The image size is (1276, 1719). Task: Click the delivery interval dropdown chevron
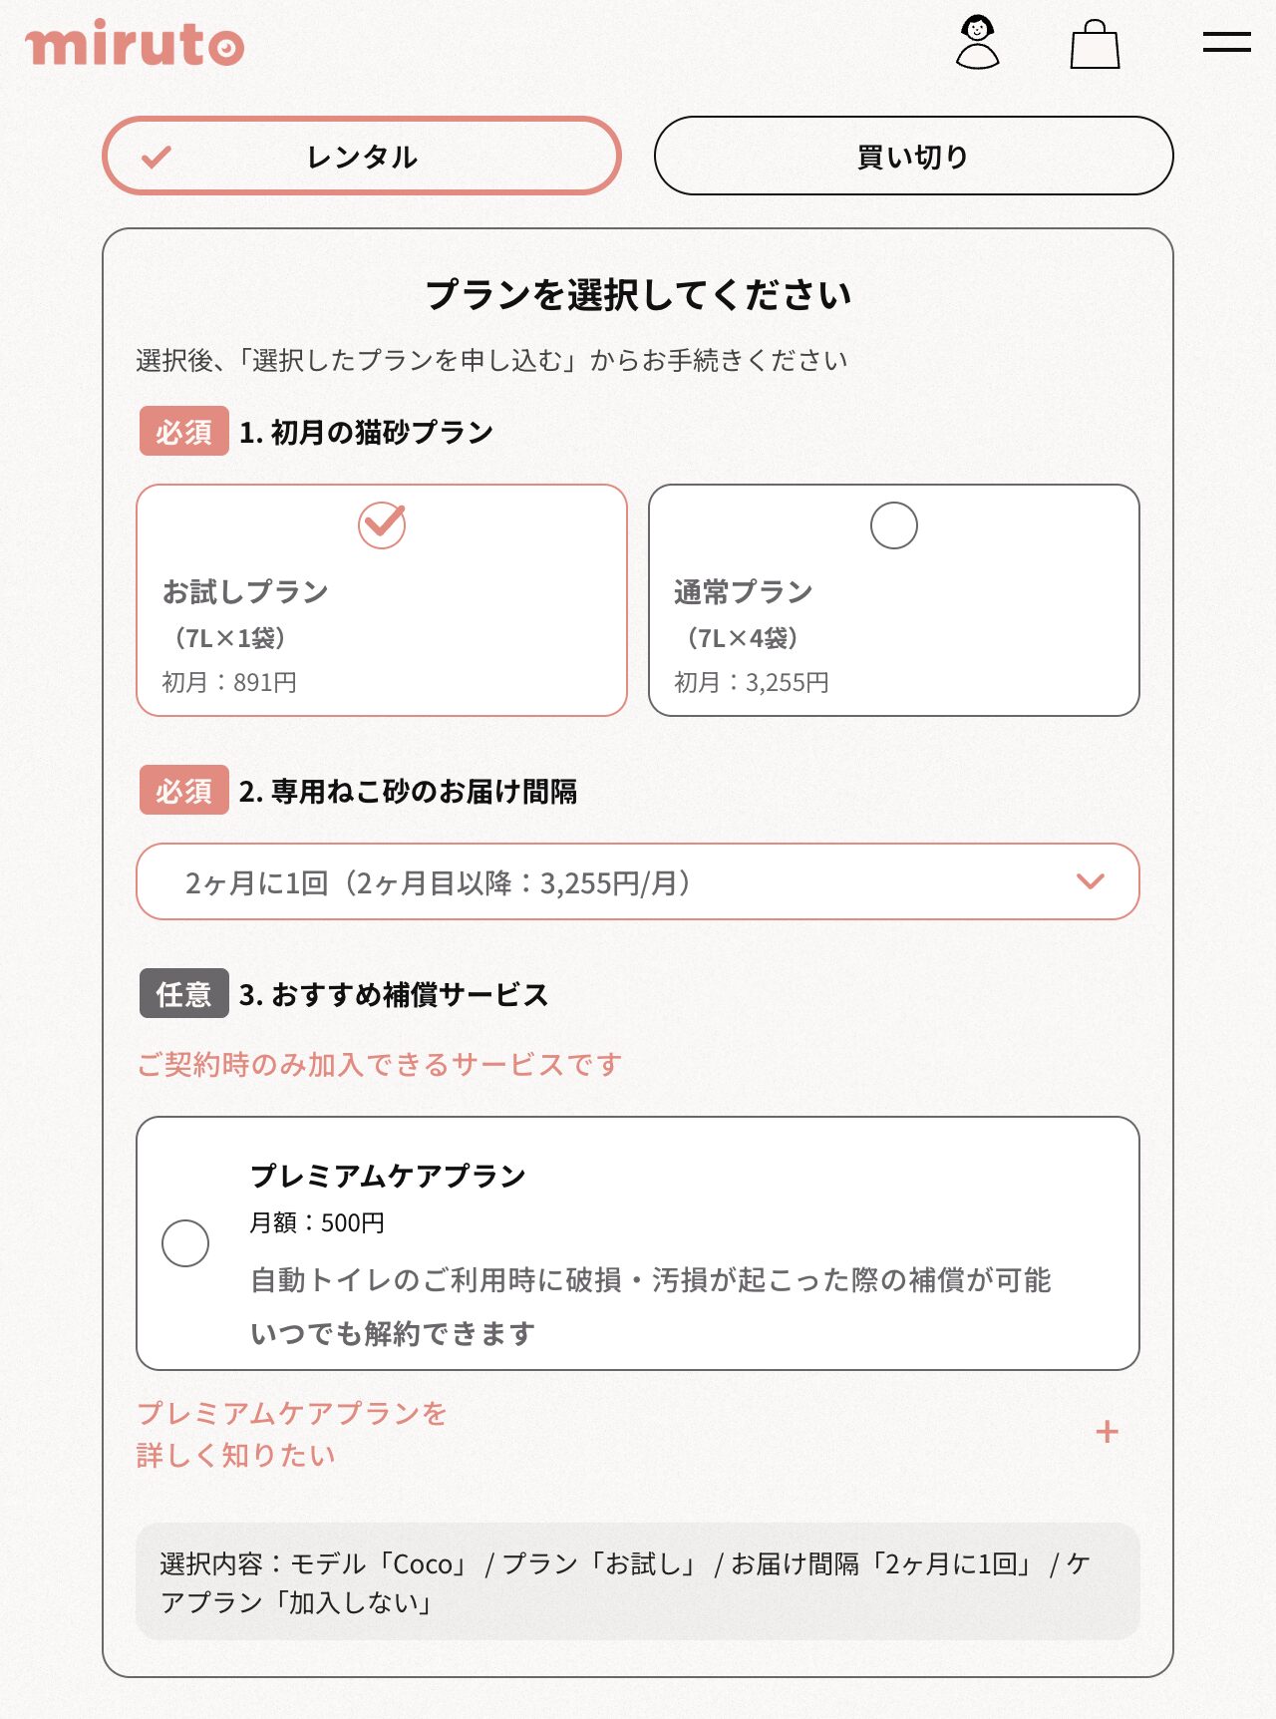pyautogui.click(x=1091, y=881)
